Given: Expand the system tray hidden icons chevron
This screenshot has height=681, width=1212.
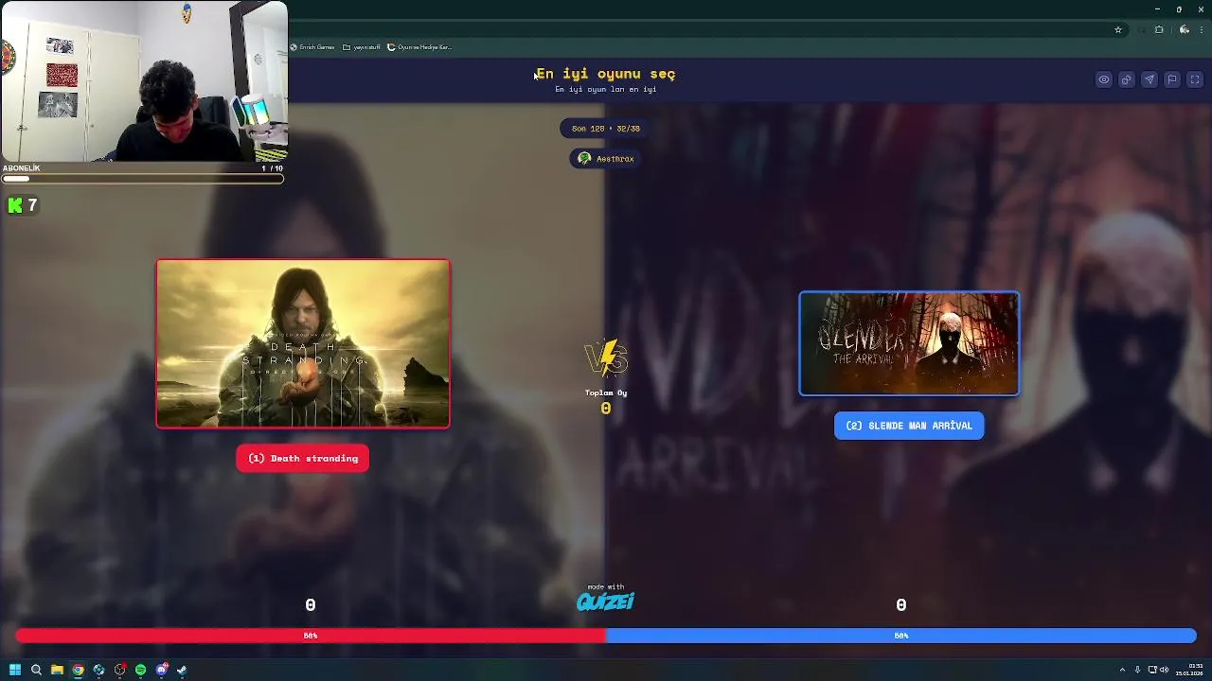Looking at the screenshot, I should click(1122, 670).
